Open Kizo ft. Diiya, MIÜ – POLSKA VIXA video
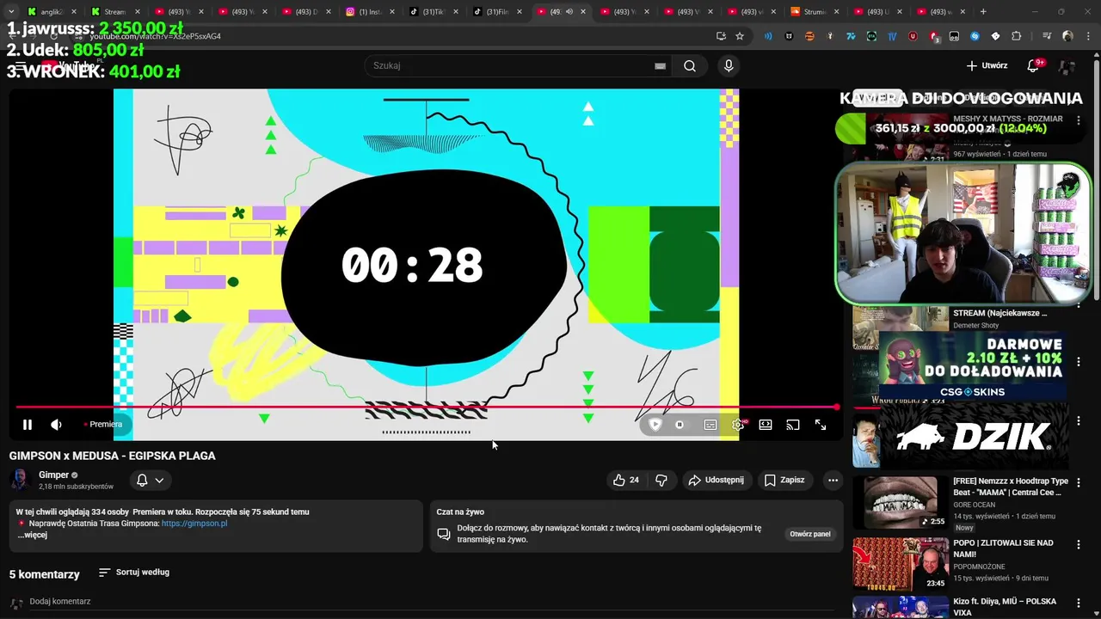Screen dimensions: 1101x619 pyautogui.click(x=1005, y=607)
